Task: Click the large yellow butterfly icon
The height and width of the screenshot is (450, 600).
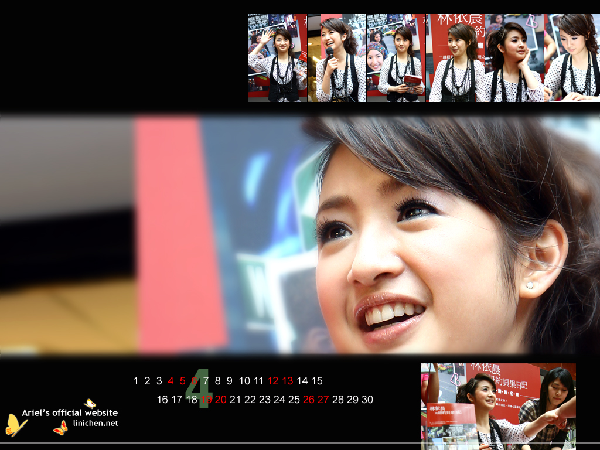Action: click(16, 425)
